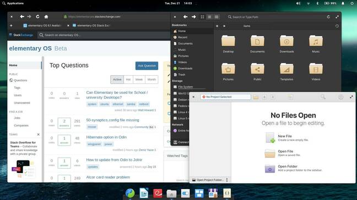Open the Videos folder icon in Files
This screenshot has height=200, width=357.
[x=316, y=72]
